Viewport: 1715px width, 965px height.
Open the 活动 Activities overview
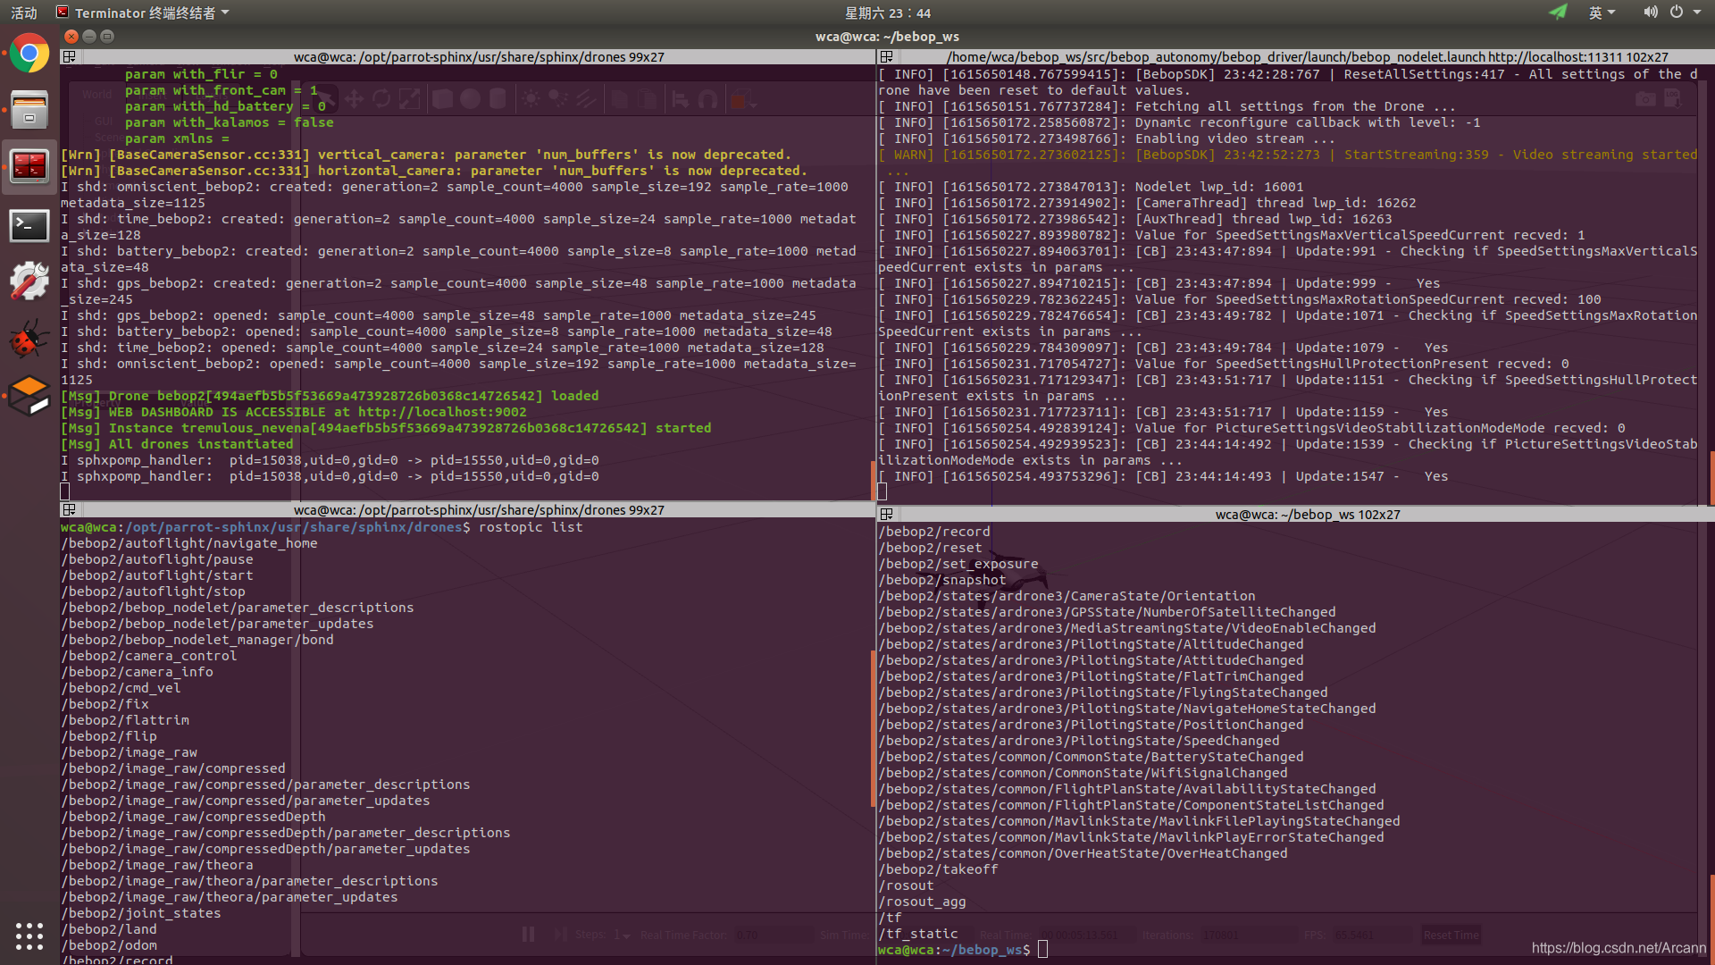coord(24,13)
